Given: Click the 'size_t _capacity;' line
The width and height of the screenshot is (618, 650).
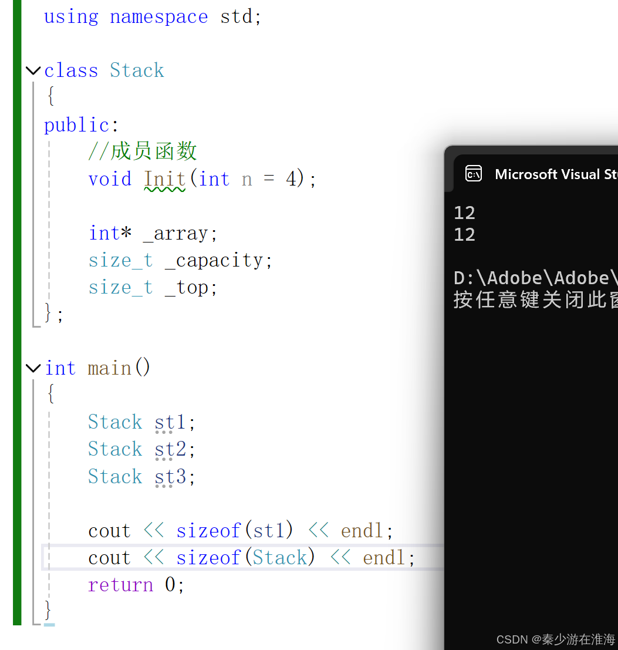Looking at the screenshot, I should [x=180, y=261].
